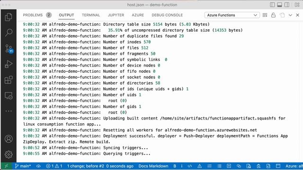This screenshot has width=303, height=170.
Task: Click 'Uploading built content' log line
Action: [x=154, y=121]
